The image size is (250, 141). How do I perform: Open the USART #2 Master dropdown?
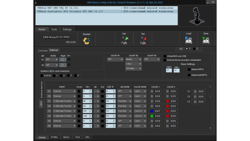[x=133, y=60]
